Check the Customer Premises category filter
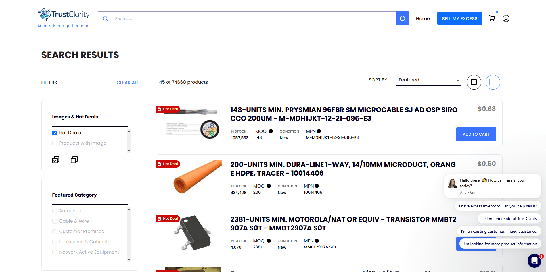The width and height of the screenshot is (546, 272). click(x=55, y=231)
